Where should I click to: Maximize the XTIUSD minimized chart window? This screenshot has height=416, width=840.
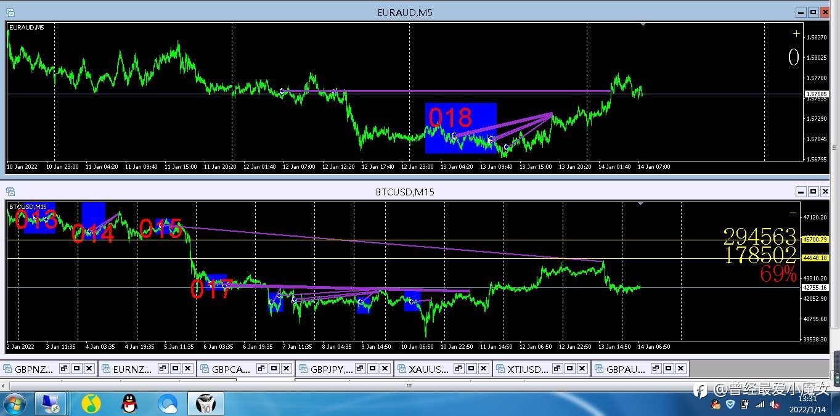tap(570, 369)
